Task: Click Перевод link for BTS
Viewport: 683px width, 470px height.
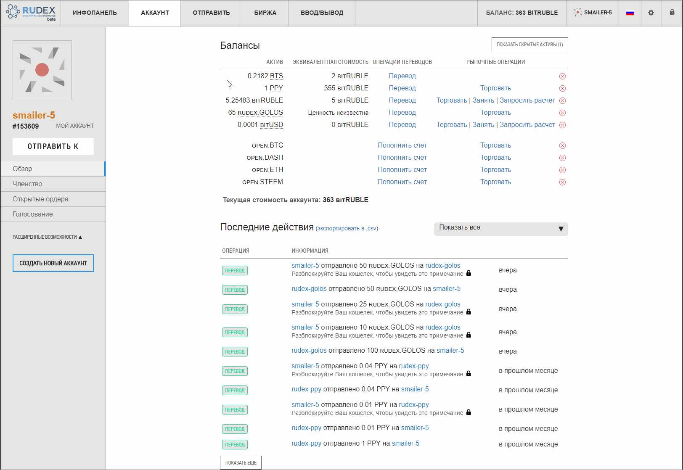Action: 402,76
